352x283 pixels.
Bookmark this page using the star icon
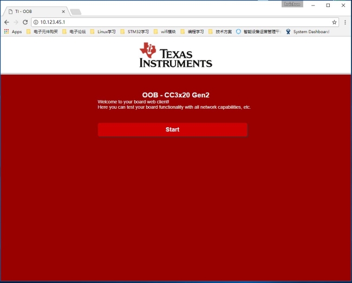tap(334, 22)
